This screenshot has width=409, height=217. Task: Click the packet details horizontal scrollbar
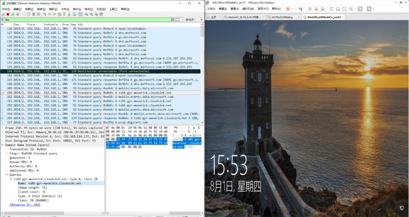click(x=52, y=213)
